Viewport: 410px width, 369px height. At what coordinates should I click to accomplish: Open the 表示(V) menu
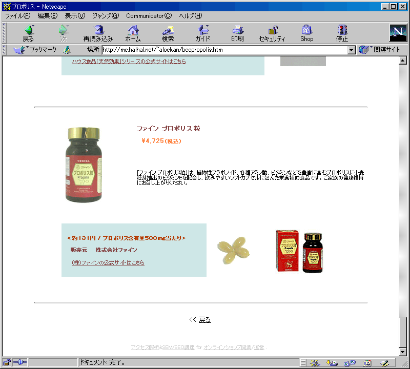(75, 16)
